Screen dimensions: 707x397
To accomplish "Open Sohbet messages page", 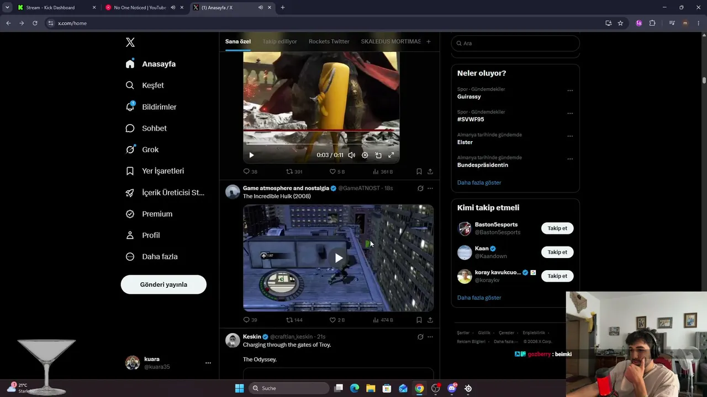I will pyautogui.click(x=146, y=128).
